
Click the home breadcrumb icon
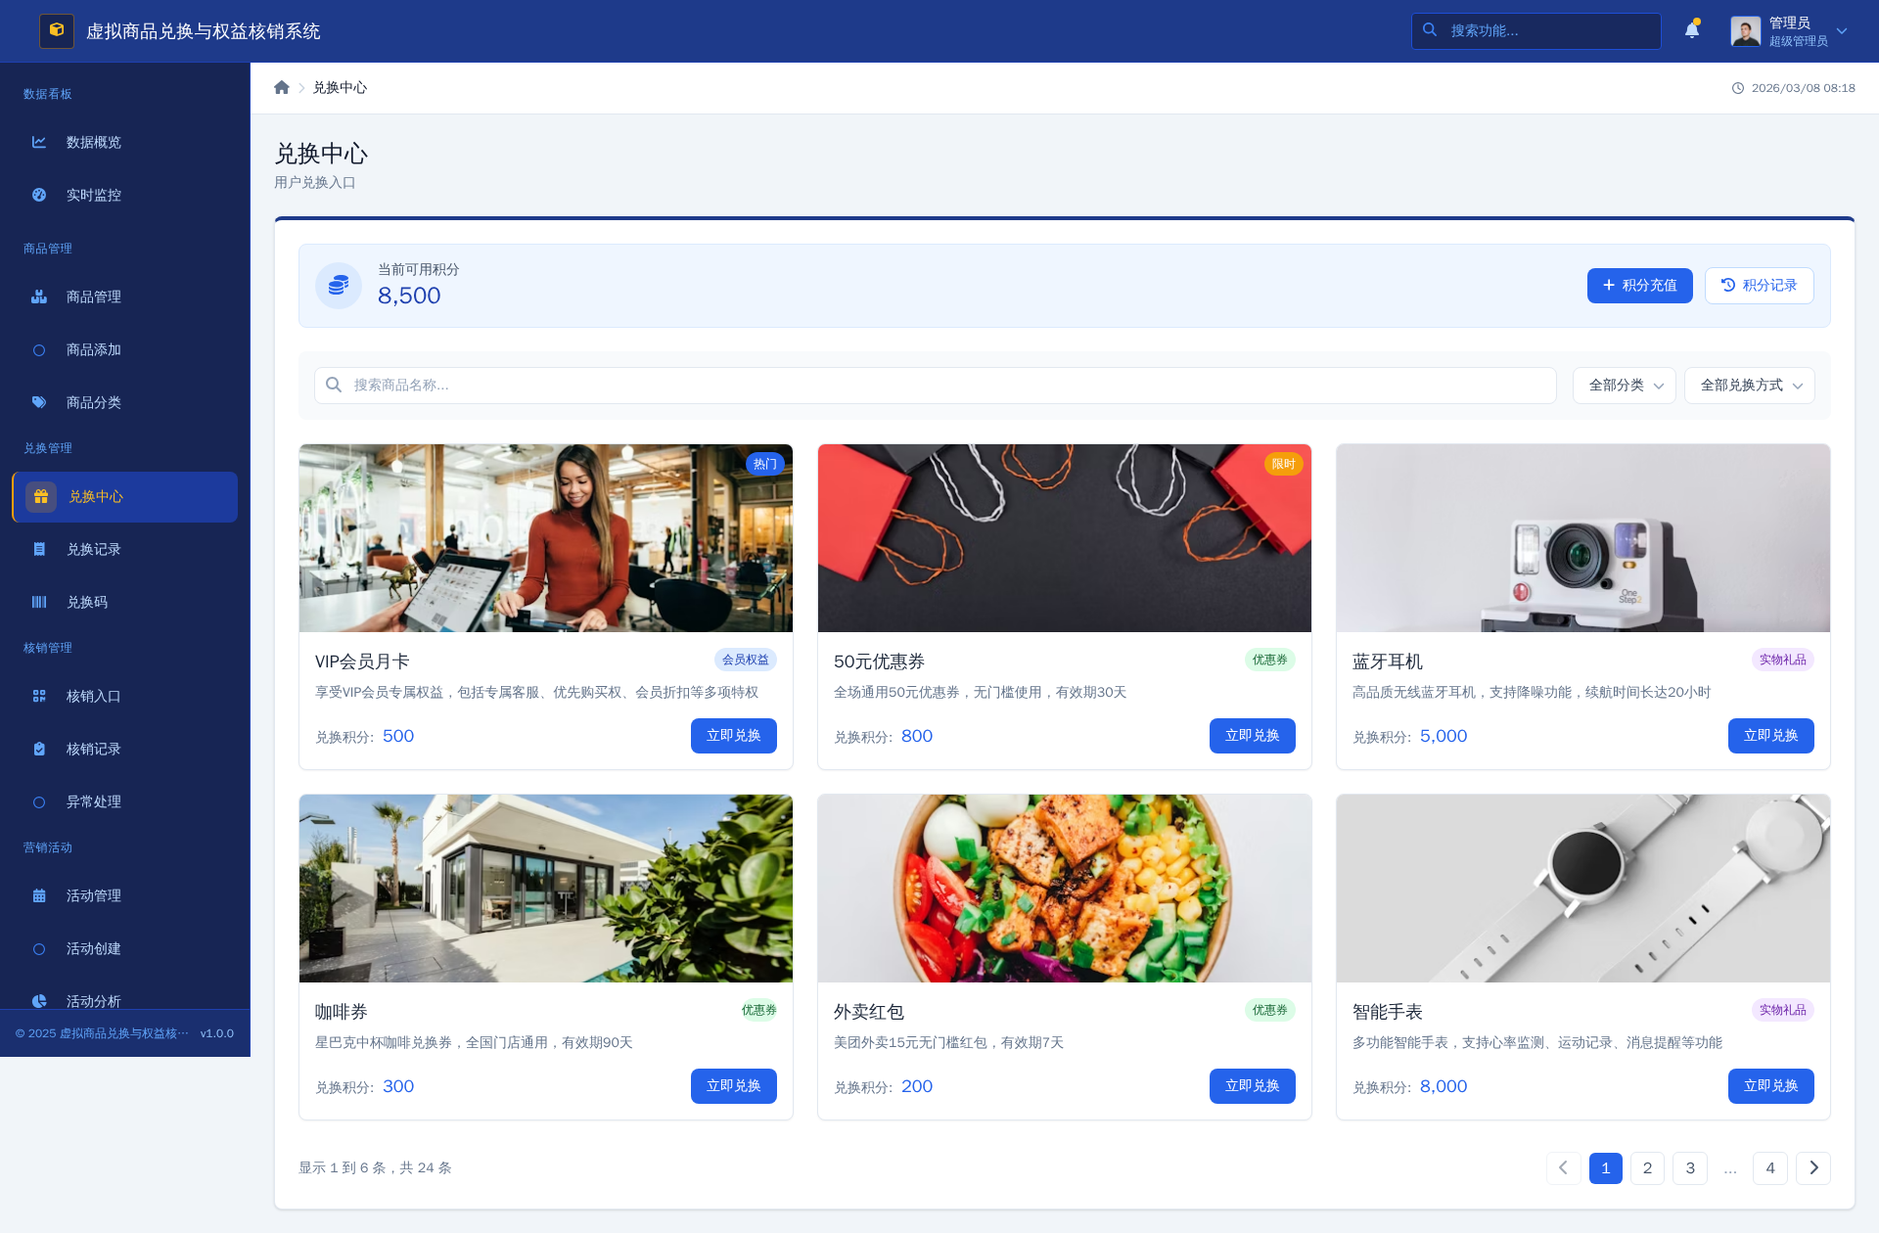pos(282,88)
